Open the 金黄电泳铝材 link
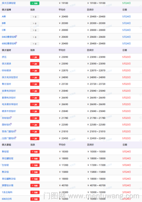The height and width of the screenshot is (202, 142). pyautogui.click(x=9, y=91)
